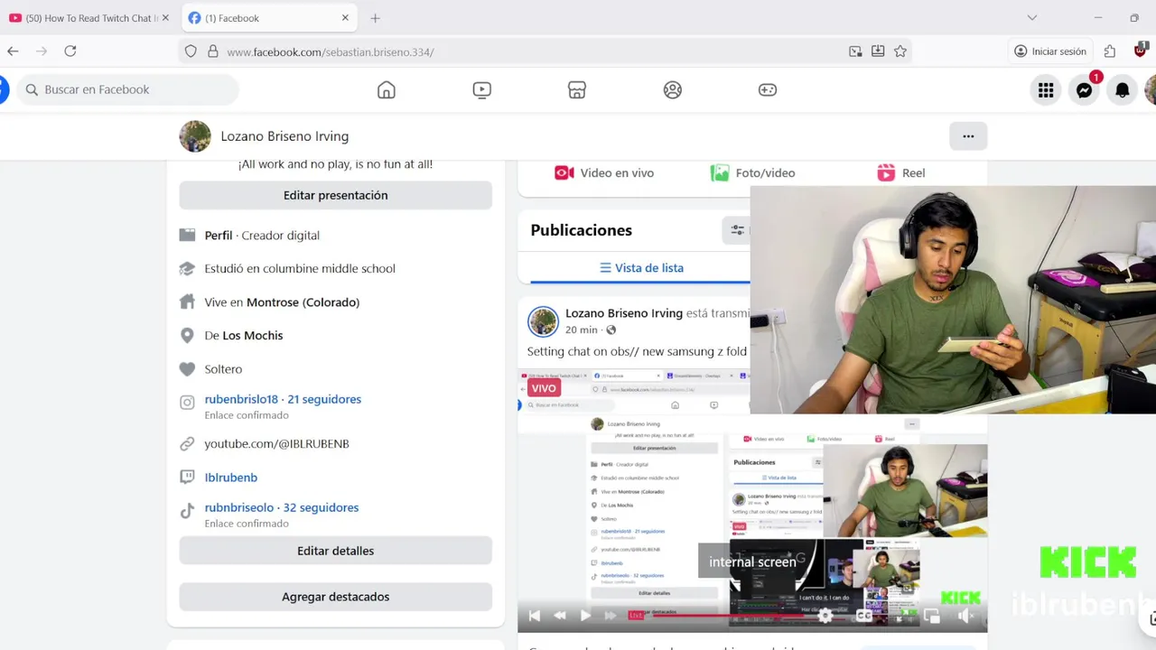
Task: Close the Facebook browser tab
Action: pos(345,18)
